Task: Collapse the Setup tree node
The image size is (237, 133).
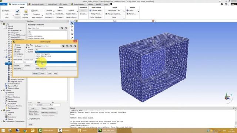Action: [x=1, y=24]
